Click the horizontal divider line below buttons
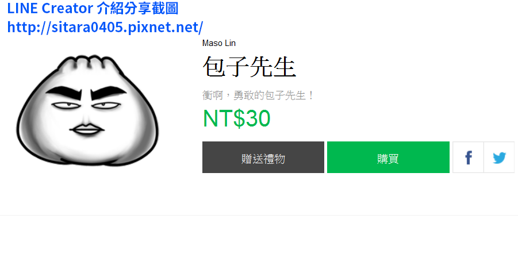Image resolution: width=518 pixels, height=257 pixels. (259, 216)
